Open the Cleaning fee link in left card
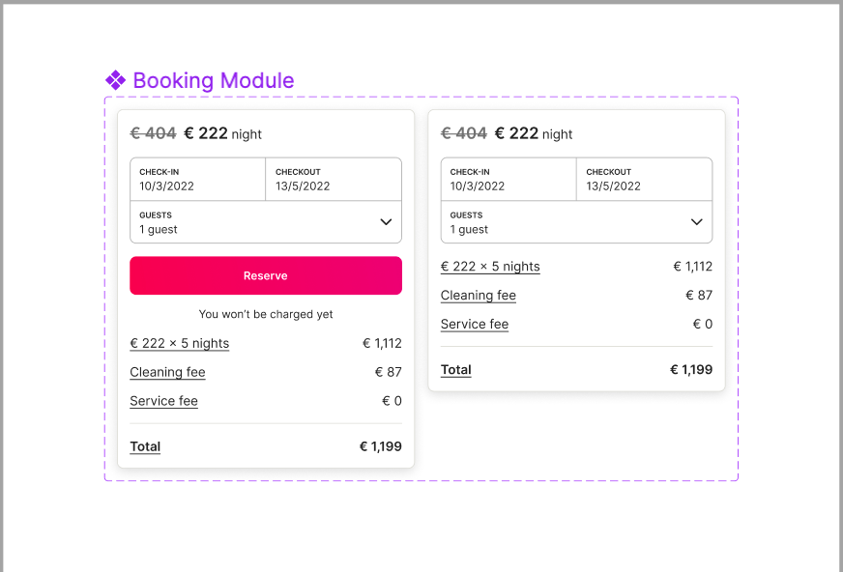843x572 pixels. click(x=168, y=372)
